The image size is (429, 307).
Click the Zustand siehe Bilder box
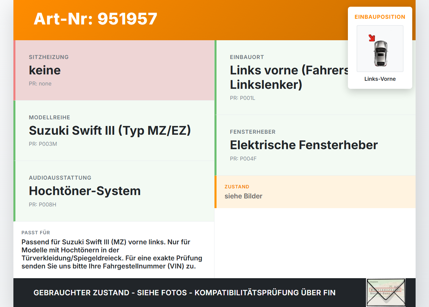coord(315,192)
